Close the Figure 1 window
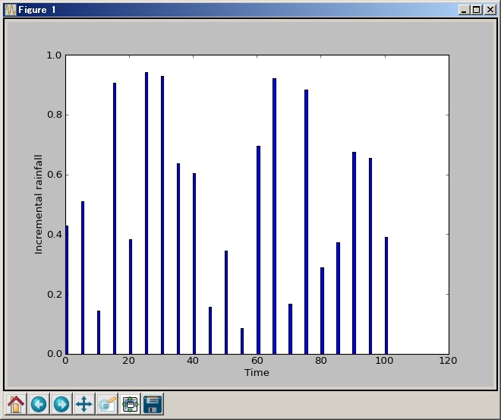Image resolution: width=501 pixels, height=420 pixels. (x=490, y=10)
